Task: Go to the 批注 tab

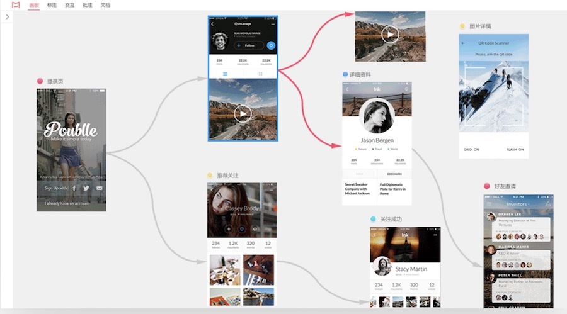Action: (x=87, y=5)
